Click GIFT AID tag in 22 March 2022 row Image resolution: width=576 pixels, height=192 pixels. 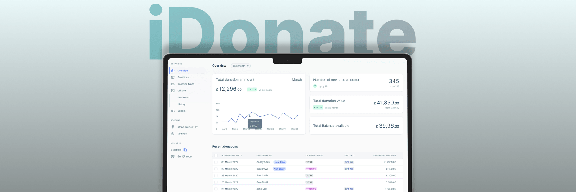click(349, 169)
